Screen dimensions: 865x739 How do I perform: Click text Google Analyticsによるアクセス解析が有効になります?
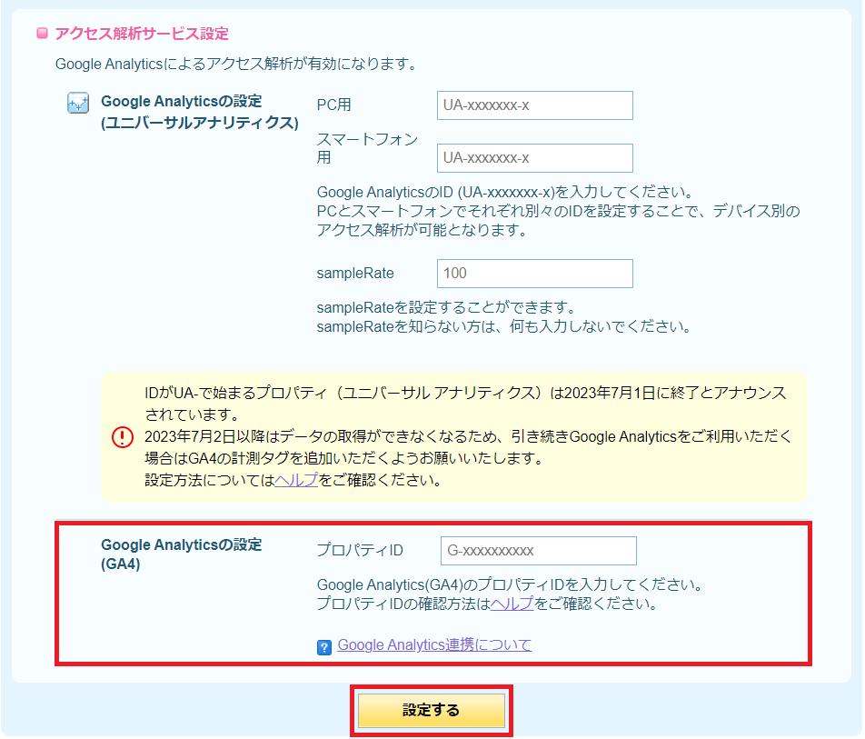[236, 64]
